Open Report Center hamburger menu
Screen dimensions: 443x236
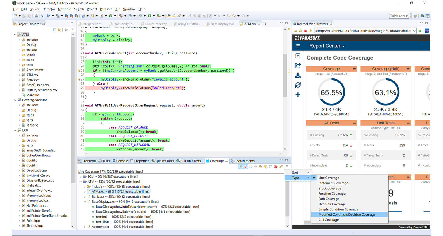pyautogui.click(x=298, y=46)
